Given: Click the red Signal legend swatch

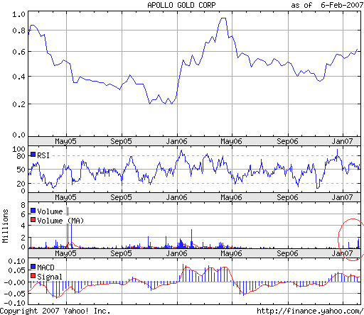Looking at the screenshot, I should point(33,276).
